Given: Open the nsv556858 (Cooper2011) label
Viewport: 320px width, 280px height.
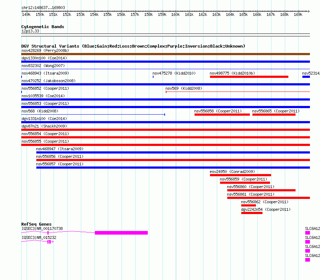Looking at the screenshot, I should point(218,111).
